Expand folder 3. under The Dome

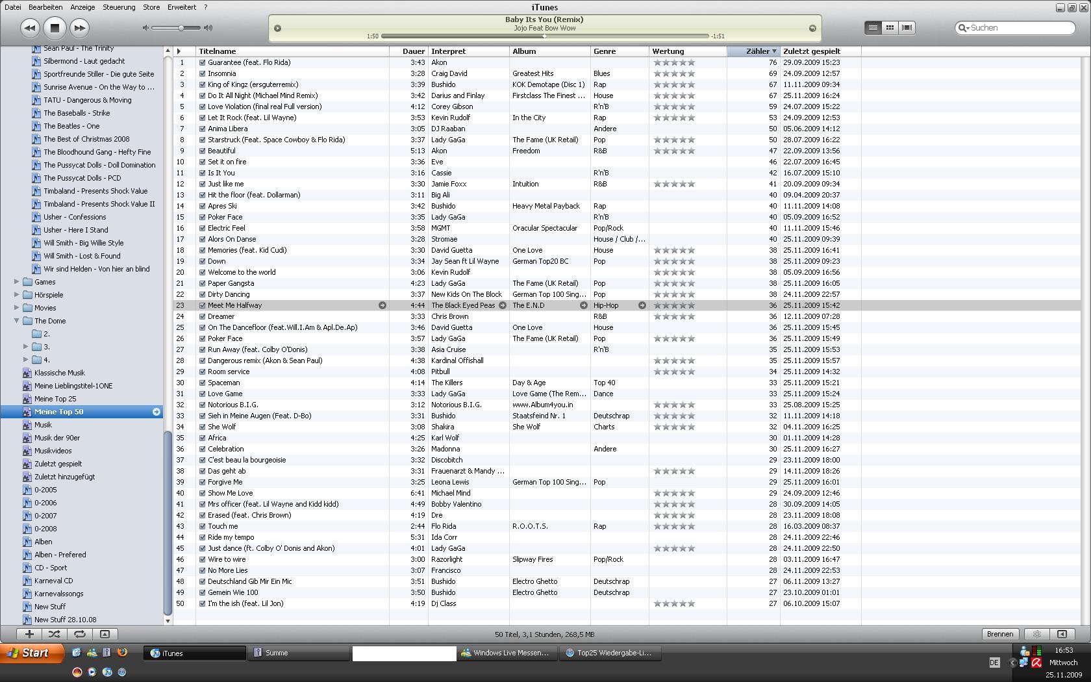point(26,347)
